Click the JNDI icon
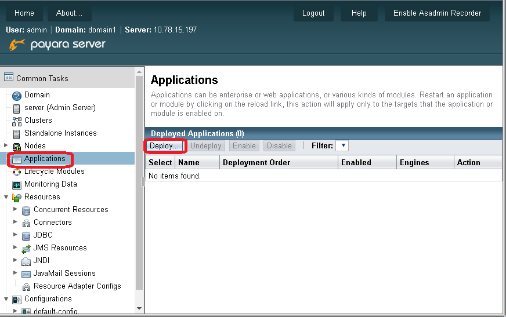This screenshot has height=317, width=506. click(26, 261)
